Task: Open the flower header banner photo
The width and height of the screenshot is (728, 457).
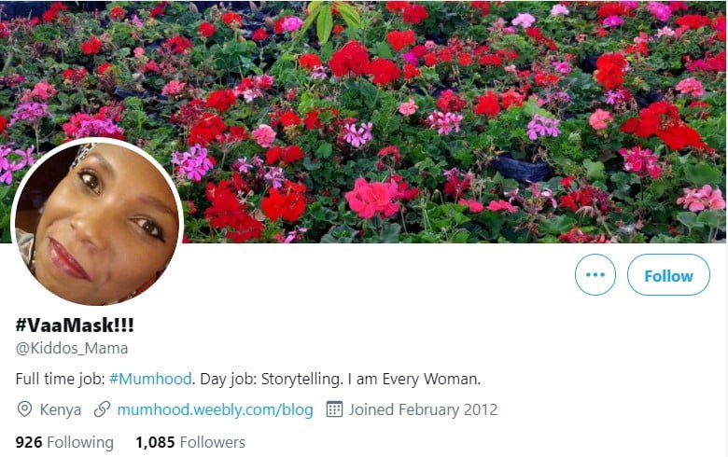Action: 364,121
